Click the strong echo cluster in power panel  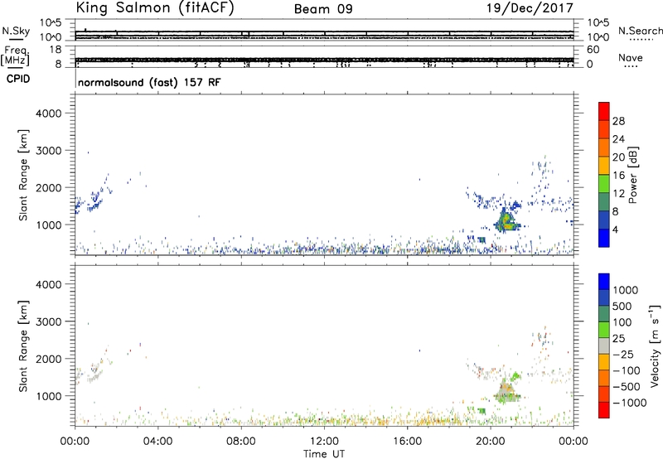[x=506, y=221]
